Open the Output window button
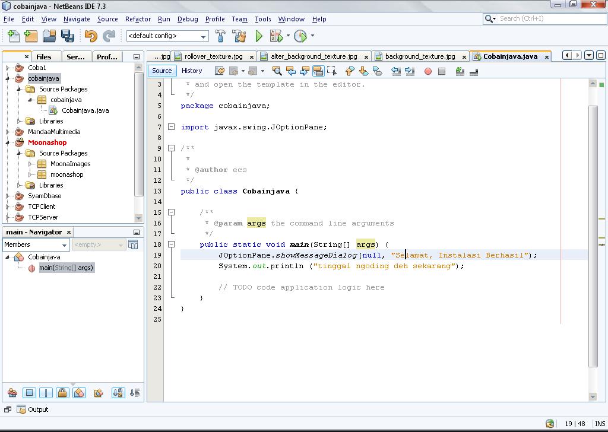 coord(33,409)
